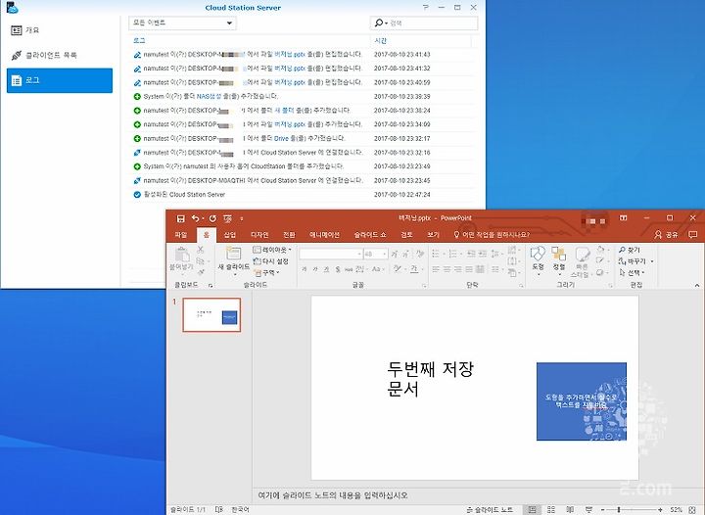Click the Slide Show view icon in the status bar

pyautogui.click(x=588, y=509)
